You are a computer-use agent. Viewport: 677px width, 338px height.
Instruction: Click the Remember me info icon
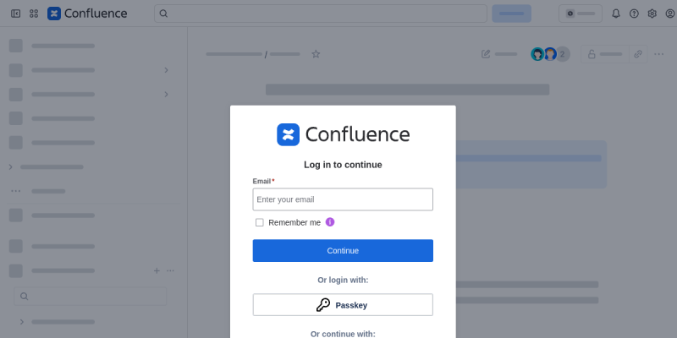pos(330,222)
